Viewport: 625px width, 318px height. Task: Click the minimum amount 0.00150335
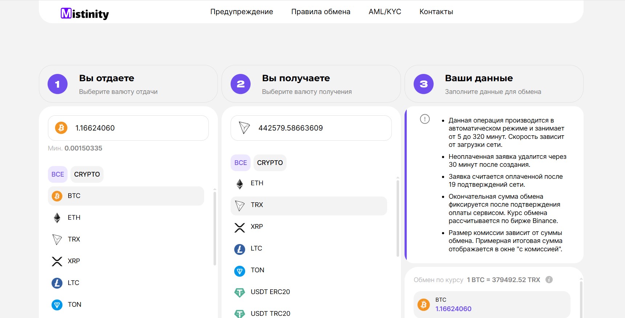click(84, 148)
